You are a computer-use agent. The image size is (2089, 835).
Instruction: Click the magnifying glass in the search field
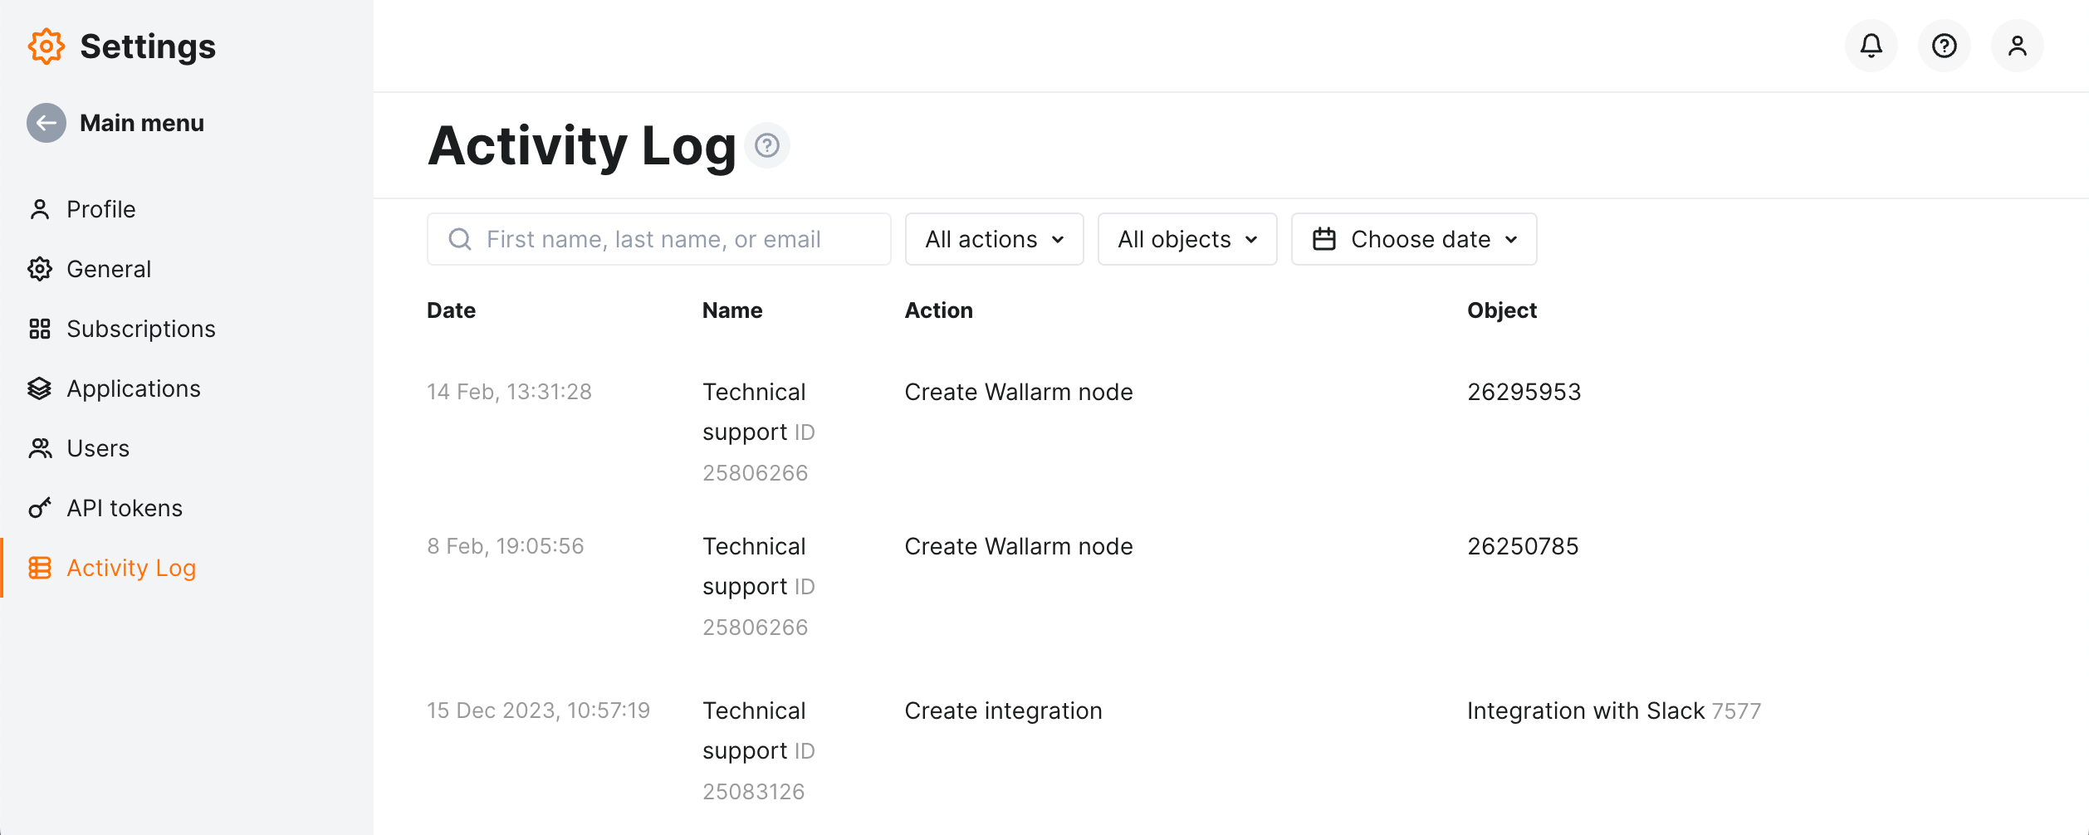point(459,239)
